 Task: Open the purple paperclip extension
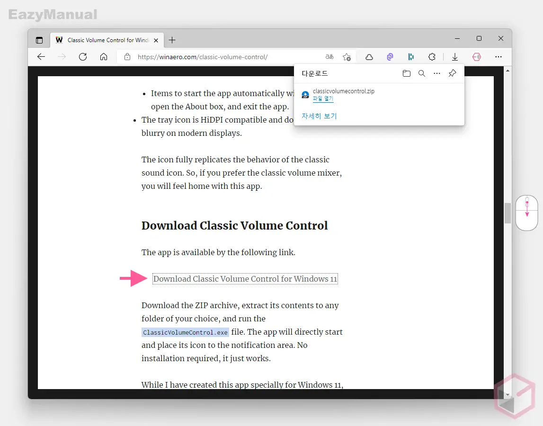(x=390, y=57)
